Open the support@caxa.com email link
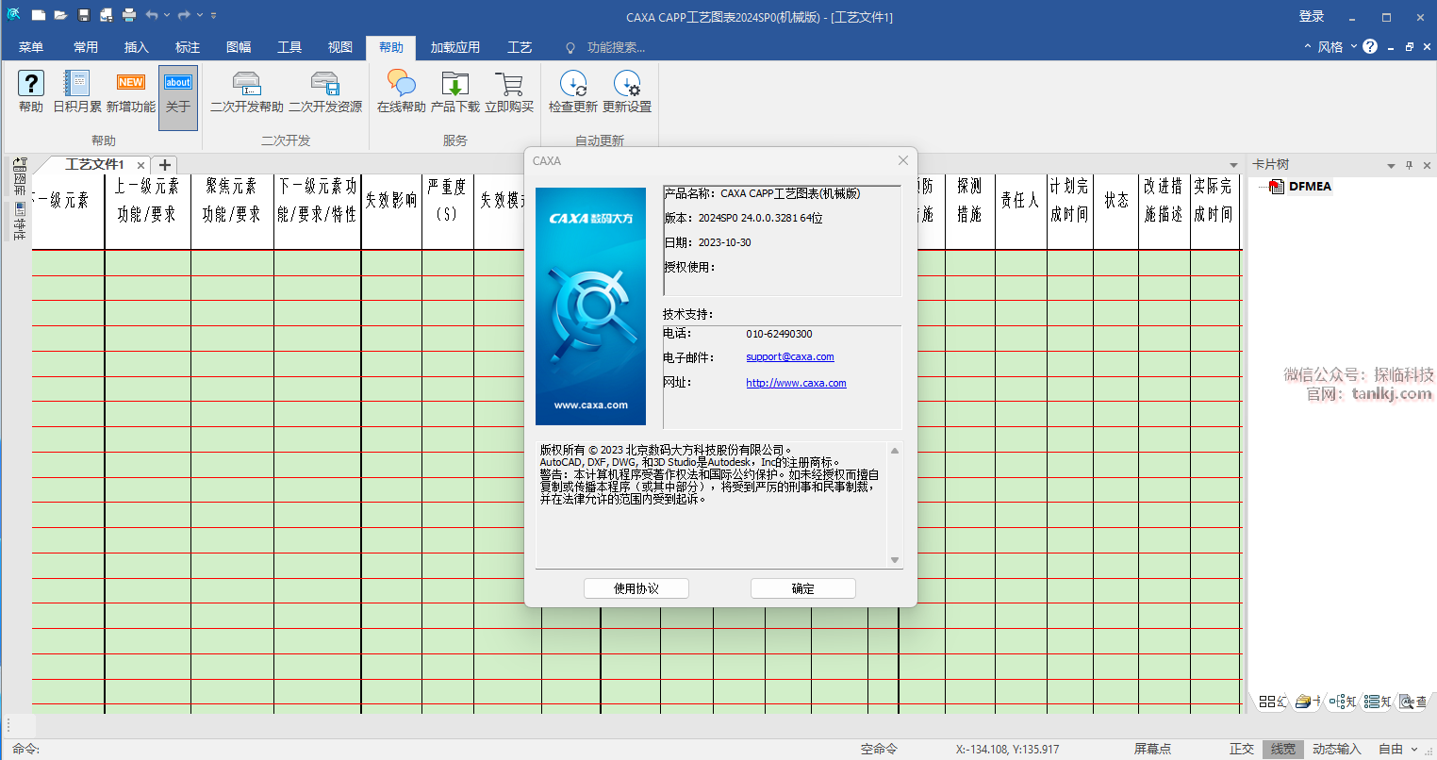This screenshot has height=760, width=1437. point(789,356)
